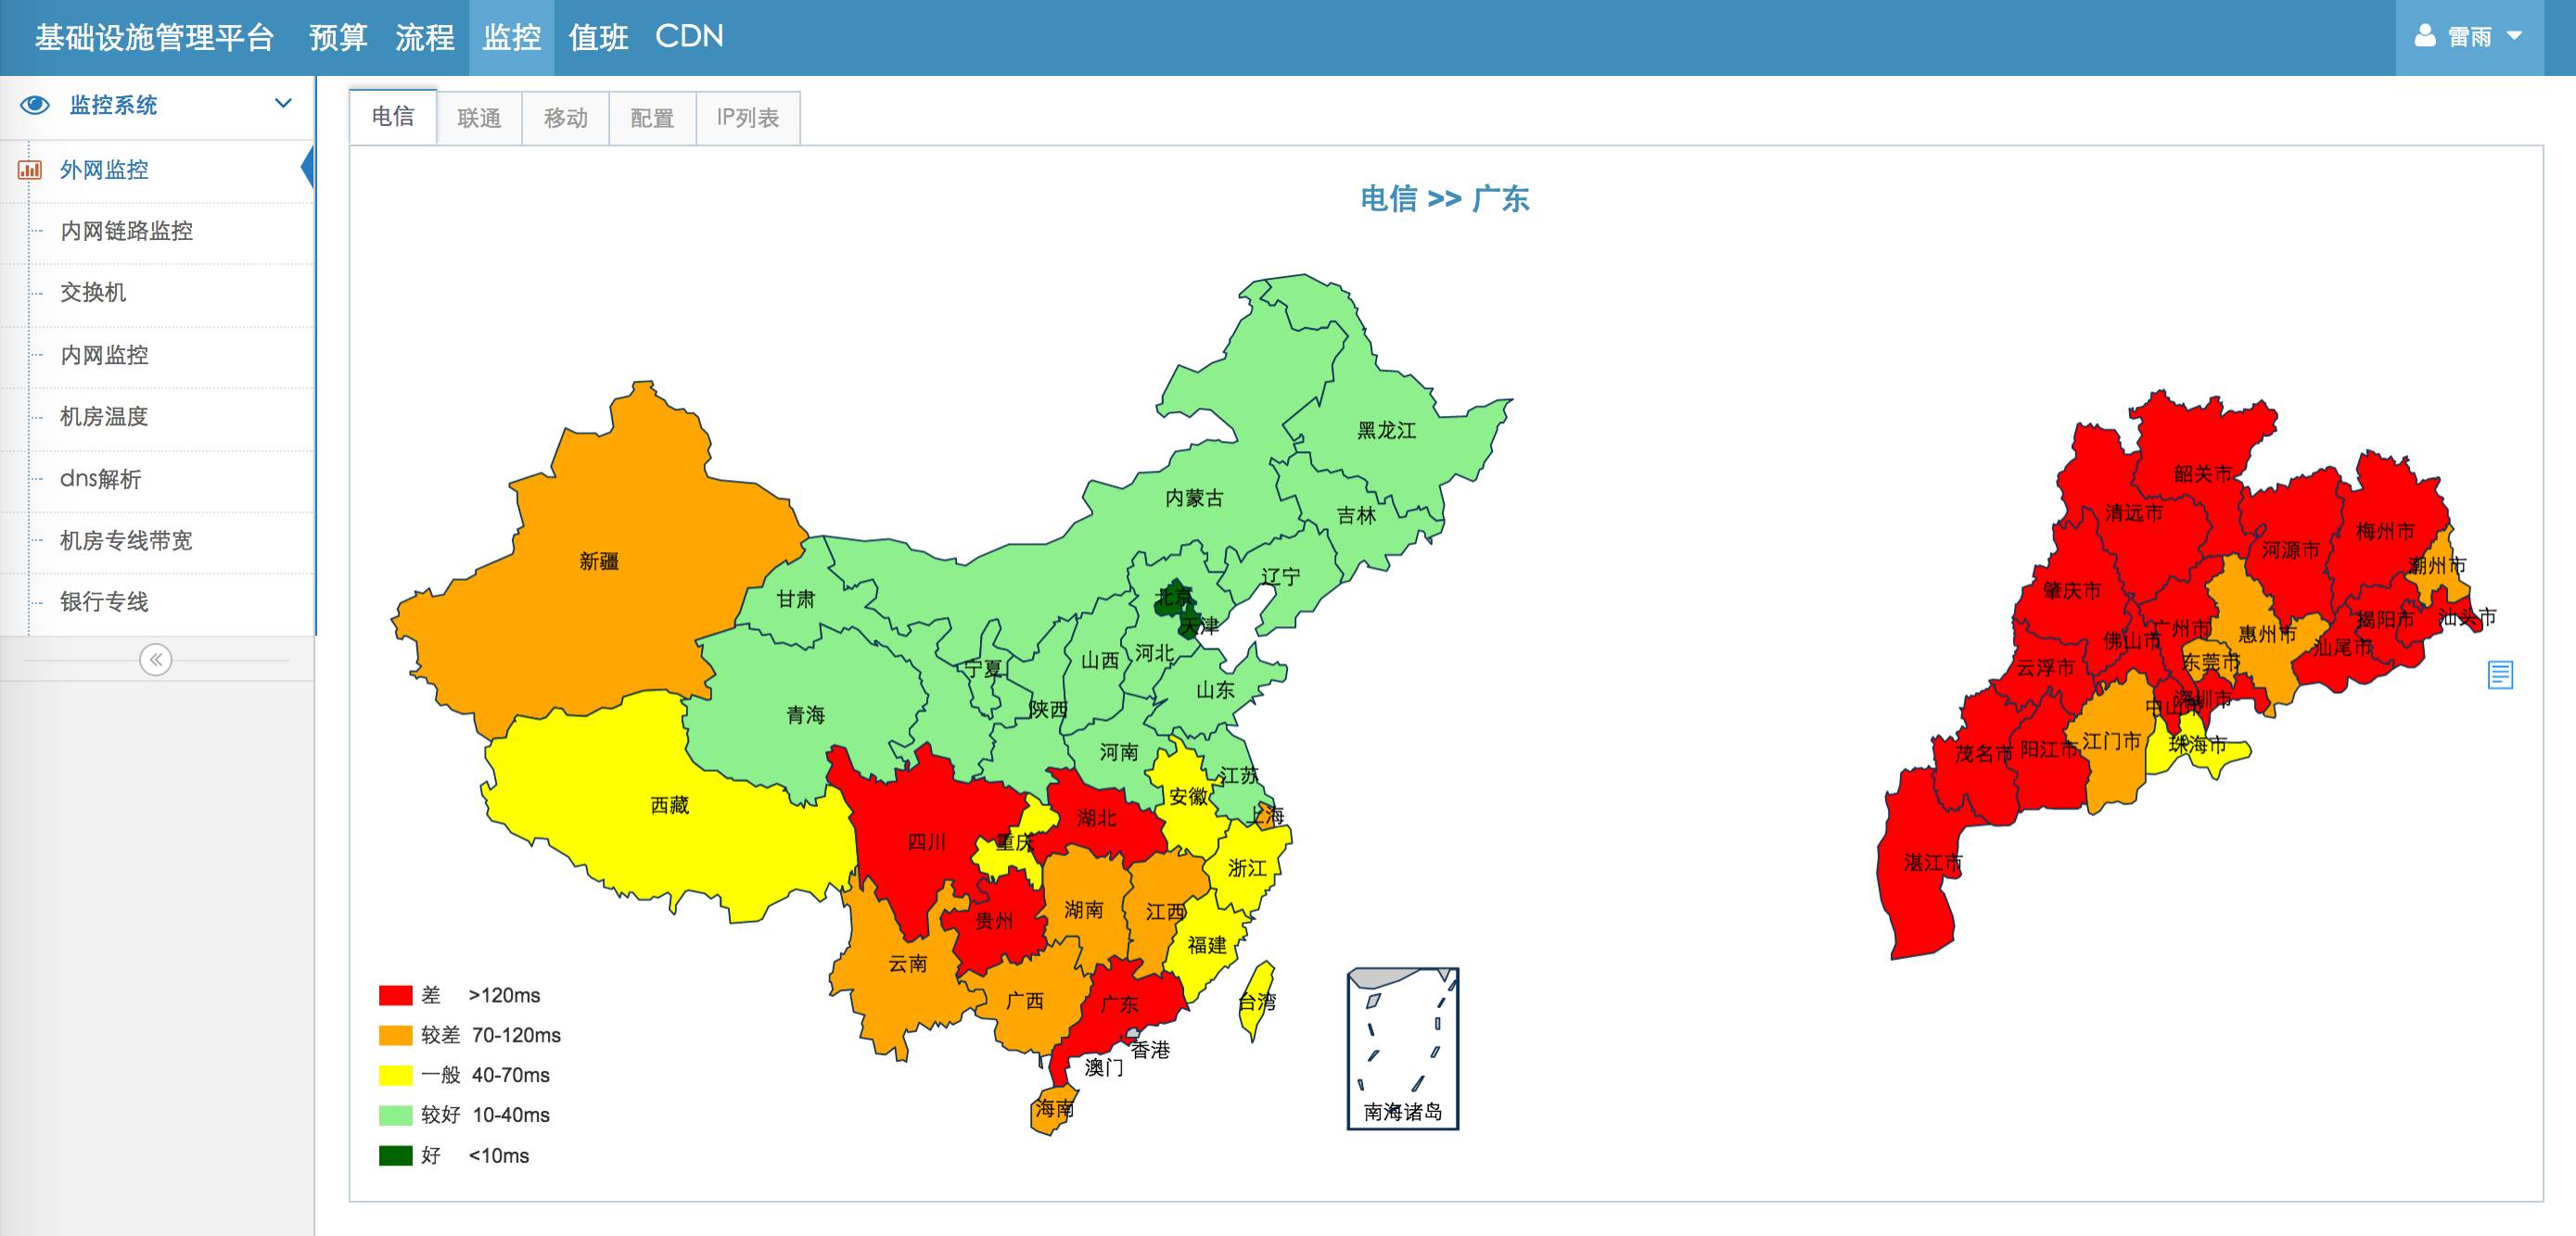Open the 雷雨 user dropdown arrow

[x=2515, y=36]
